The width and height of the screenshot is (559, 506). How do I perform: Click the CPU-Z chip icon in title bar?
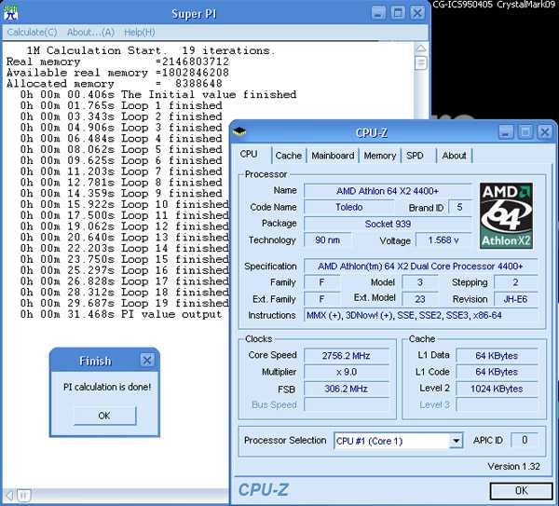click(240, 132)
